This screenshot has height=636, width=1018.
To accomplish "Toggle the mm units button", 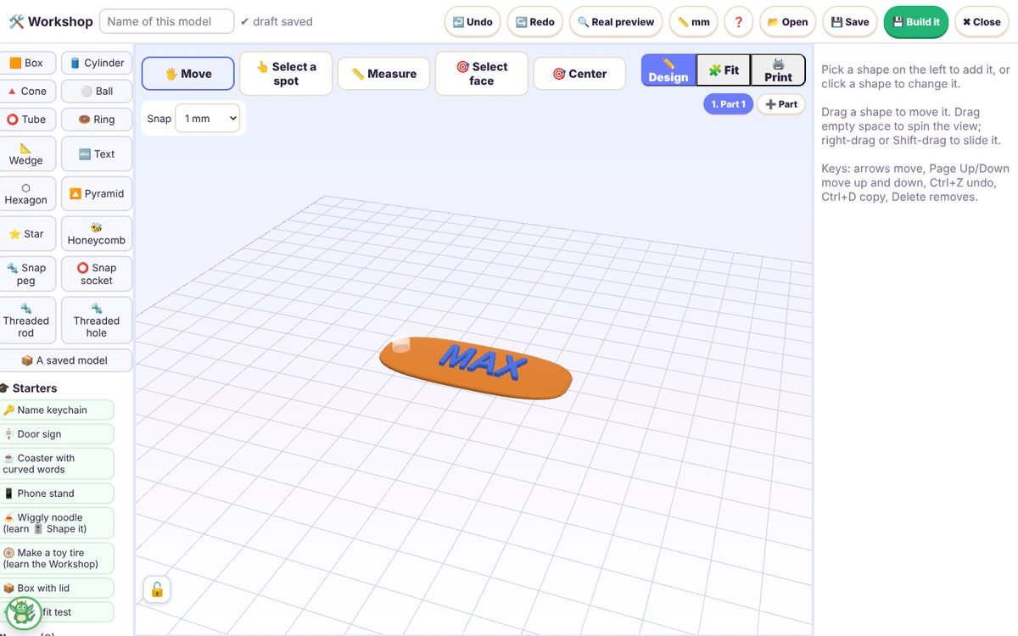I will [x=694, y=22].
